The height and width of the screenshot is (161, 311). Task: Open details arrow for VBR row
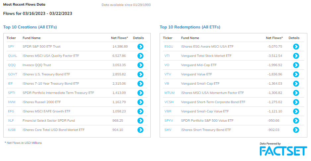(x=296, y=111)
